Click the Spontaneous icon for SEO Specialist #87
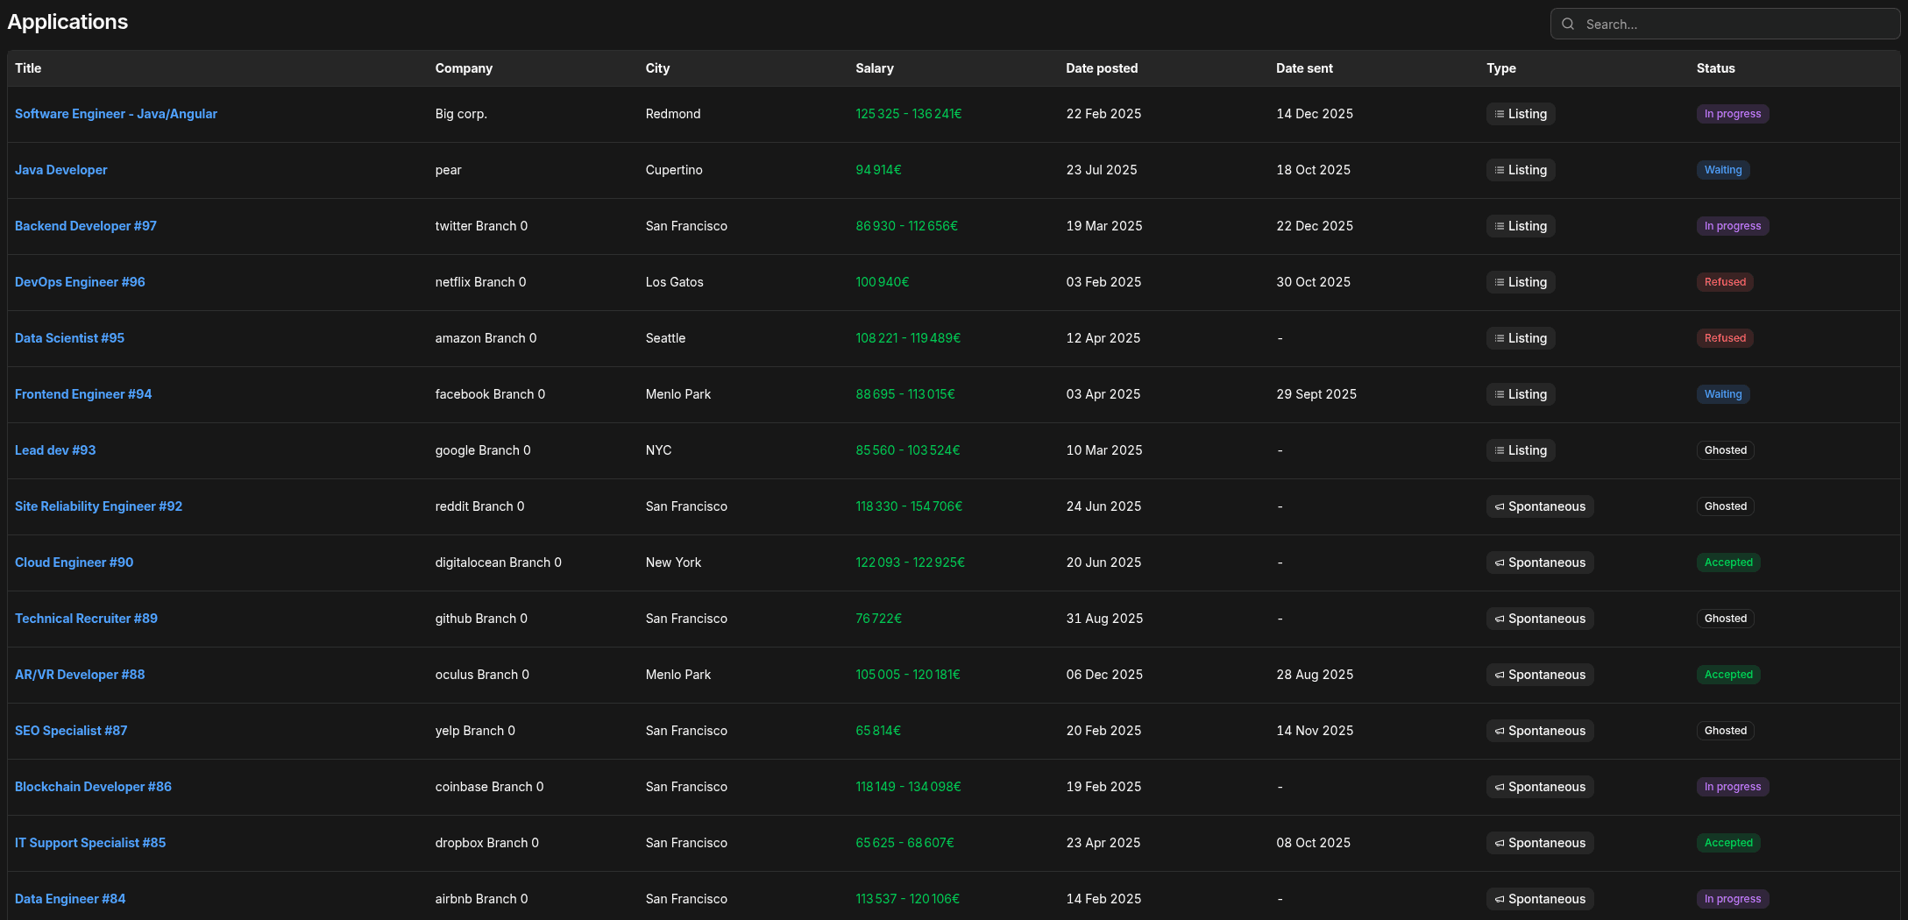Viewport: 1908px width, 920px height. (1498, 731)
